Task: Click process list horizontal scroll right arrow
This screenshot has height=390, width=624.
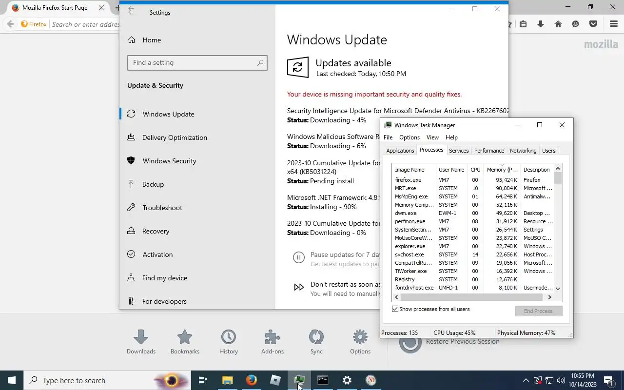Action: [550, 297]
